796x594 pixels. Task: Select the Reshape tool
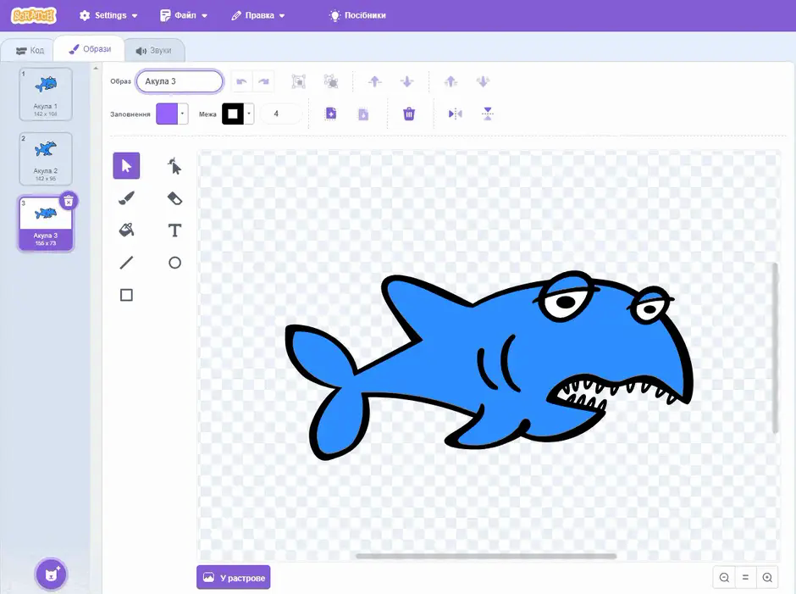click(174, 165)
